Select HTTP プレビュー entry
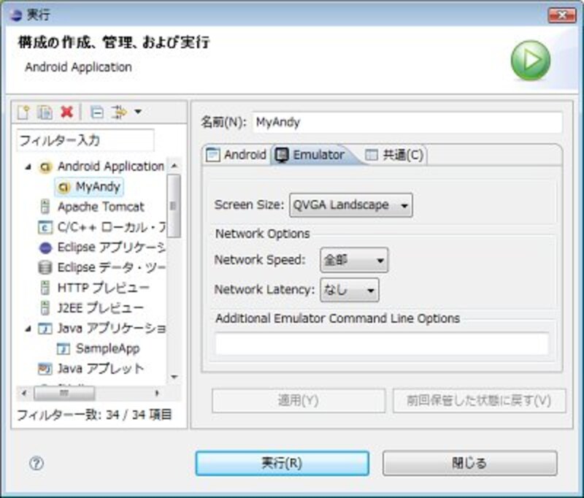 click(x=103, y=288)
